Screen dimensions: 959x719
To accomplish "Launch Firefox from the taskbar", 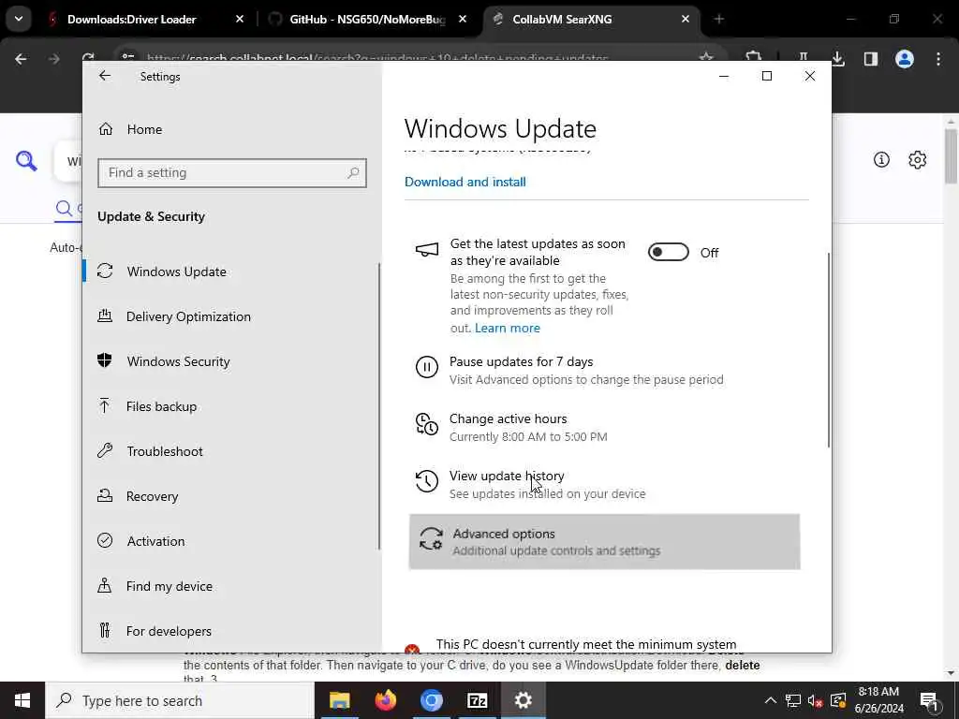I will pos(385,700).
